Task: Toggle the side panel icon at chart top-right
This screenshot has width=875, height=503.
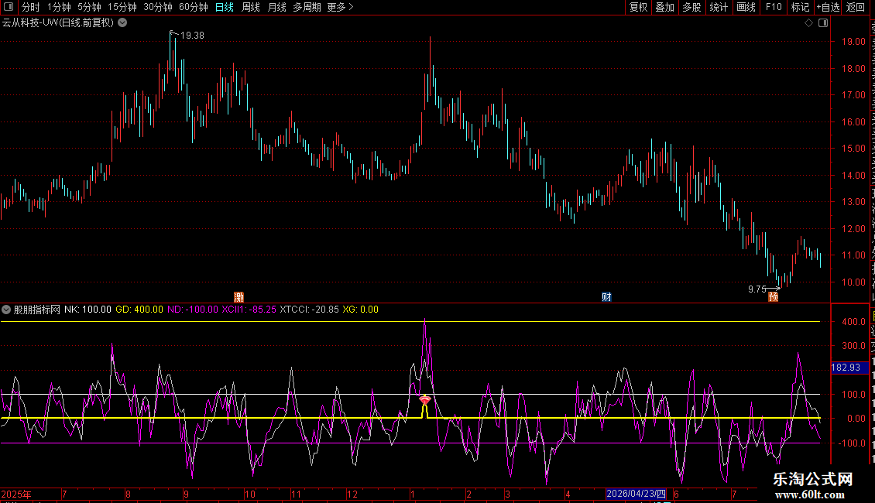Action: pos(823,23)
